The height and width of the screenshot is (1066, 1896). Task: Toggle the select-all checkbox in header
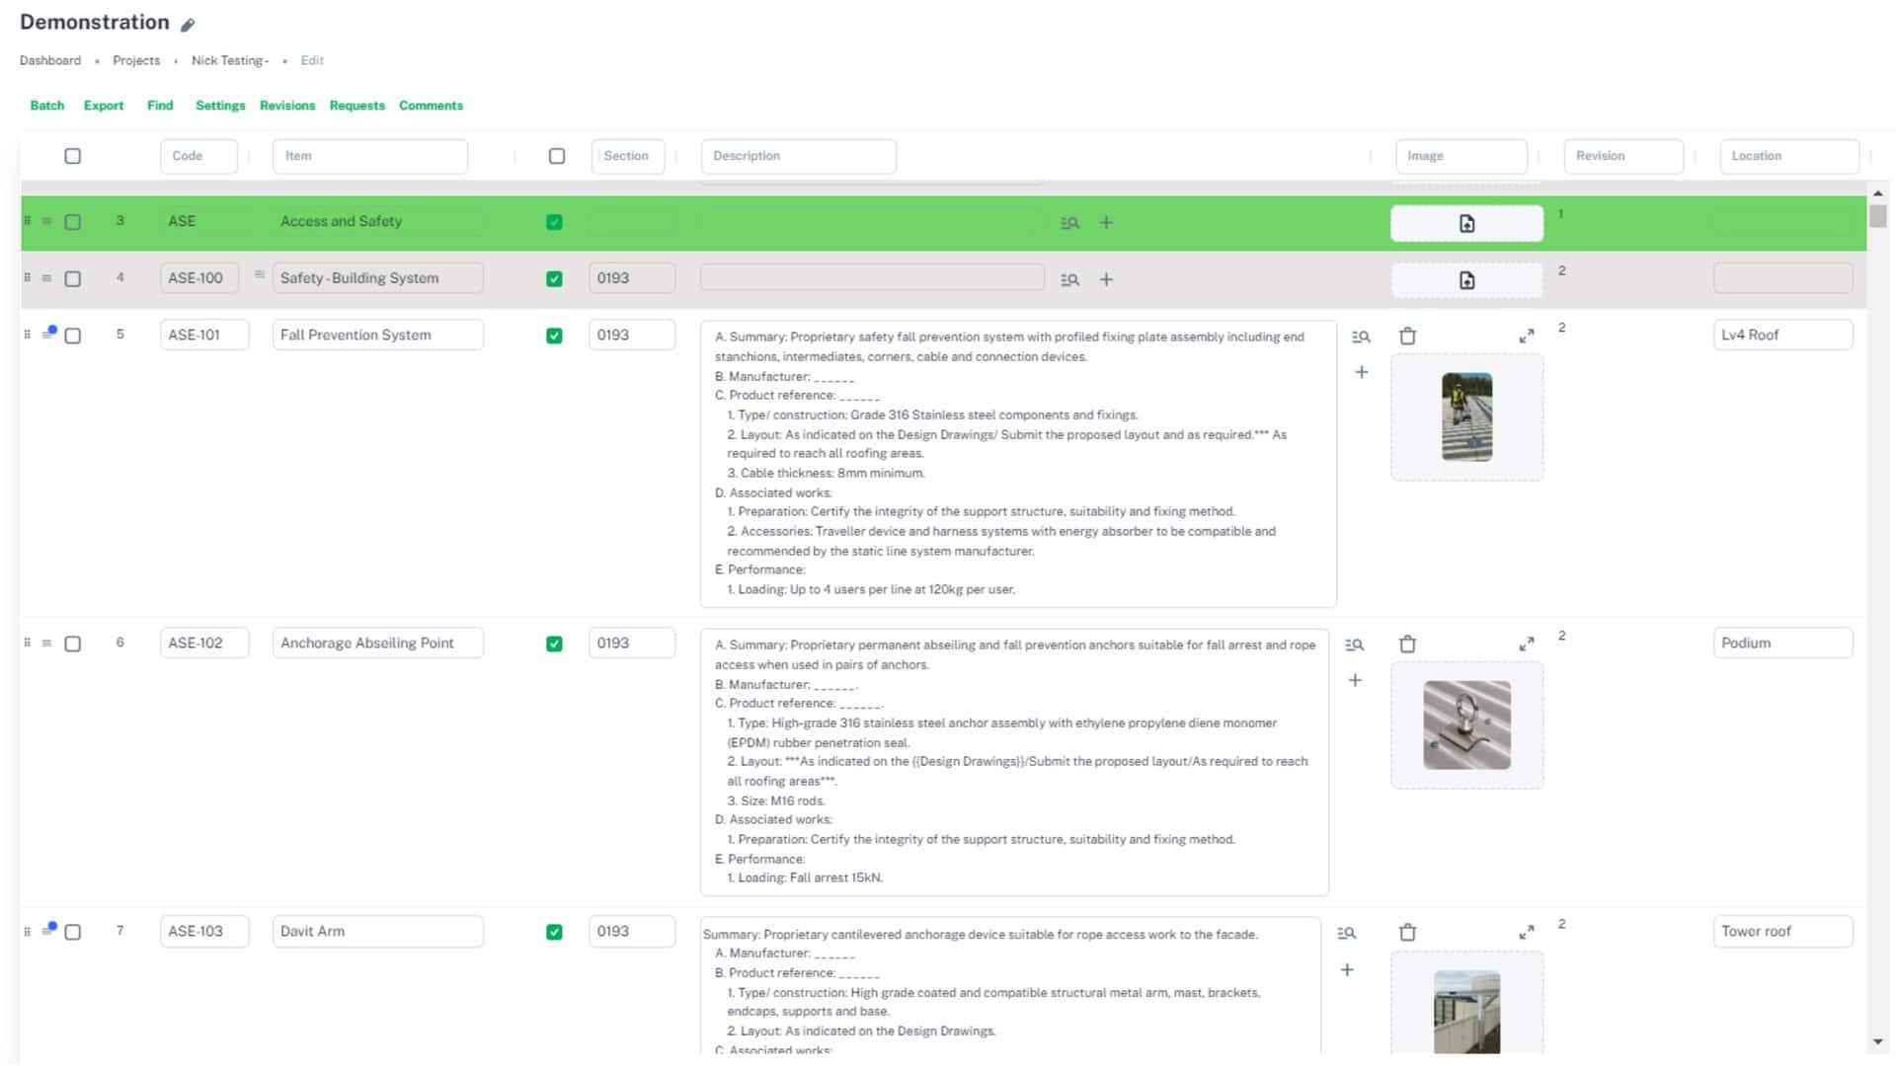72,156
